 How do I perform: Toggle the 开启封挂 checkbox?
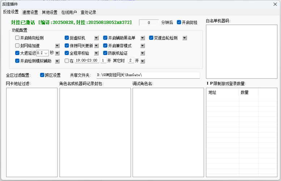point(179,22)
